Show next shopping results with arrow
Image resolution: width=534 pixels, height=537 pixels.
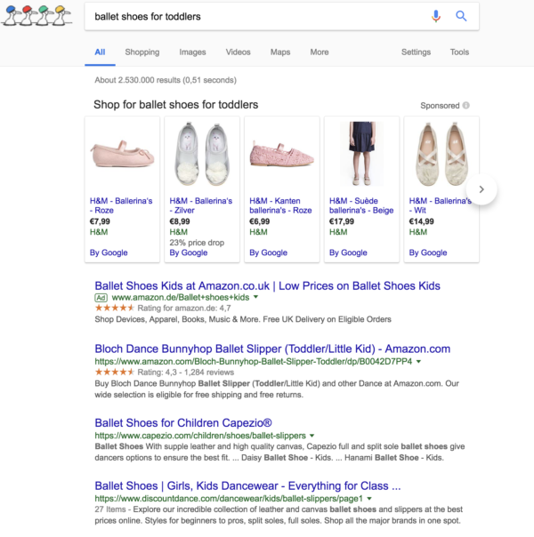pyautogui.click(x=481, y=189)
